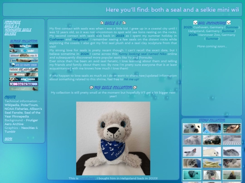Click the 'I heart seals!' blue blinkie
245x183 pixels.
point(24,51)
